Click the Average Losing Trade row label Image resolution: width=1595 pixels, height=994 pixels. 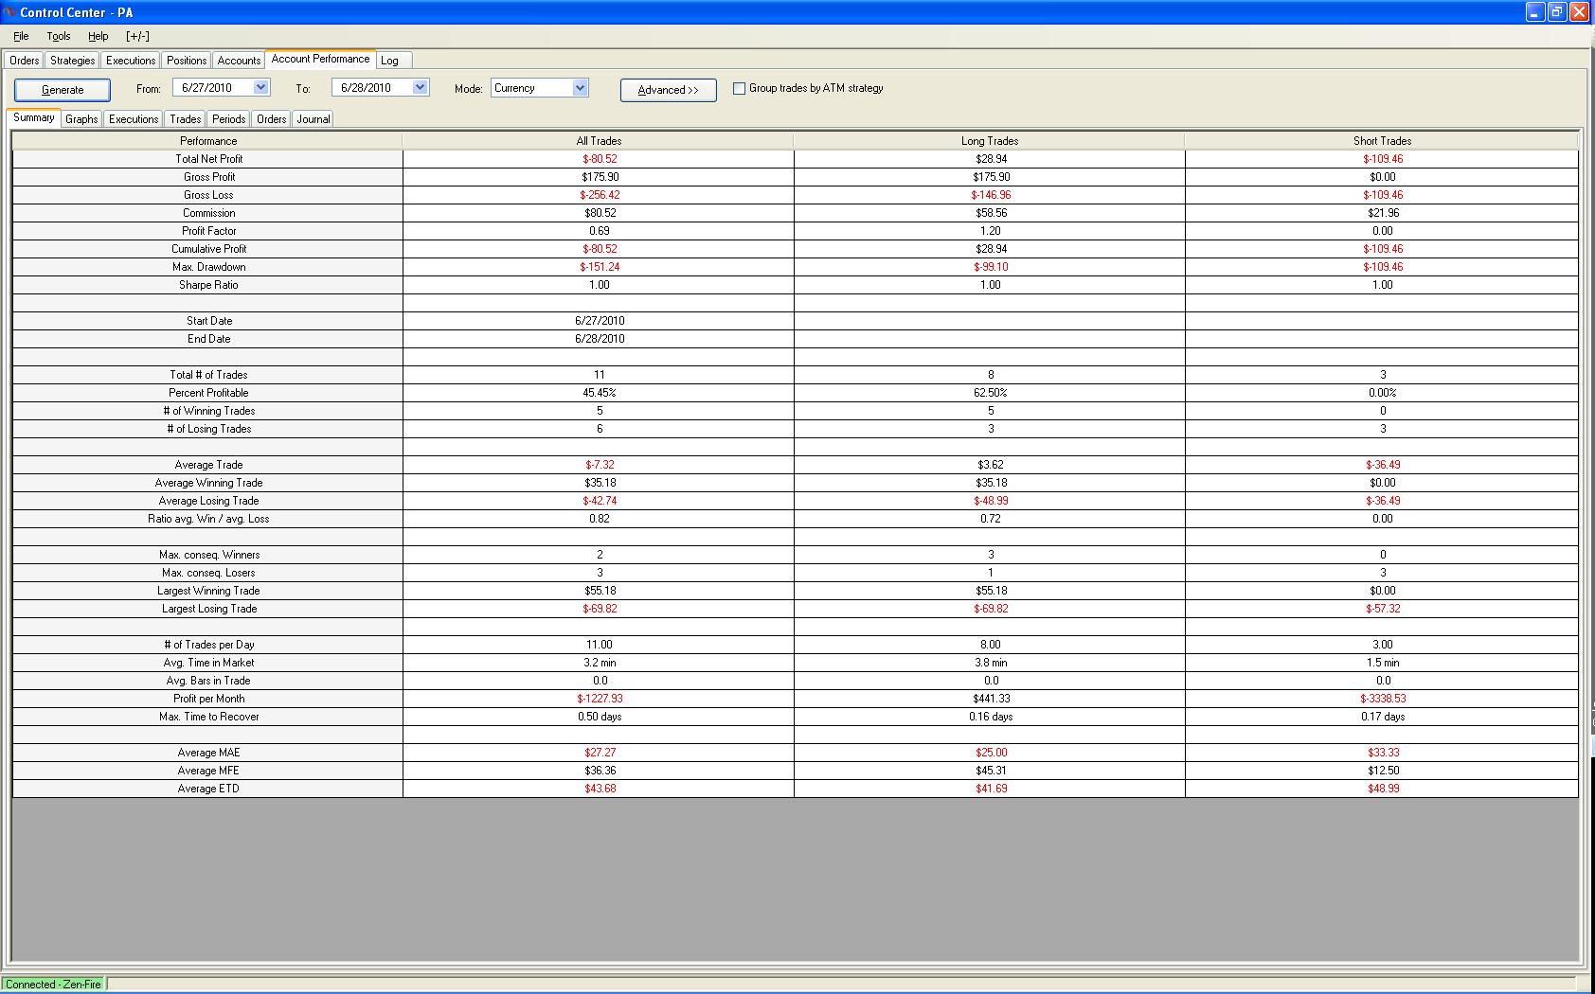point(208,501)
